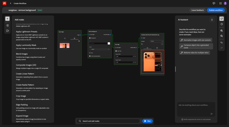Switch Input Images node to grid view
Image resolution: width=229 pixels, height=127 pixels.
click(75, 38)
